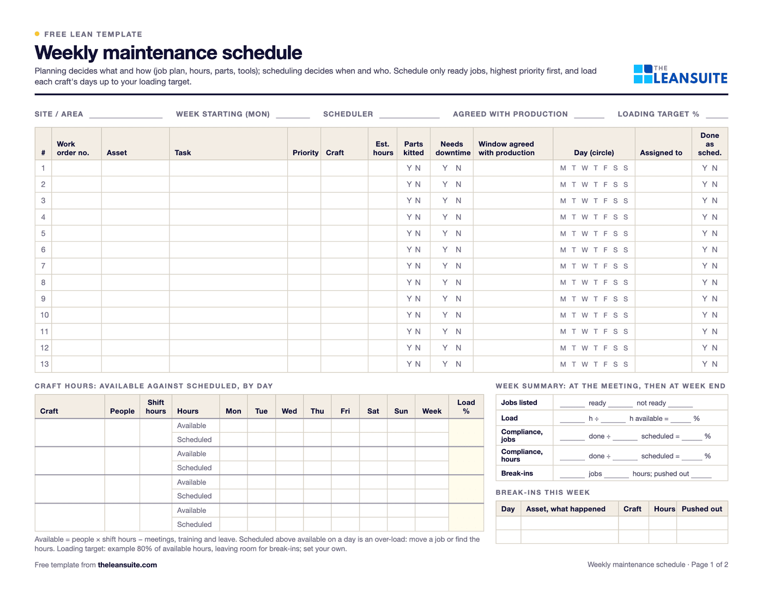Choose N for Done as sched. in row 13
763x589 pixels.
(x=714, y=364)
